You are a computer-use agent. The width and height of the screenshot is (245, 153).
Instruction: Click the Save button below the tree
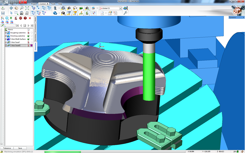click(x=20, y=148)
